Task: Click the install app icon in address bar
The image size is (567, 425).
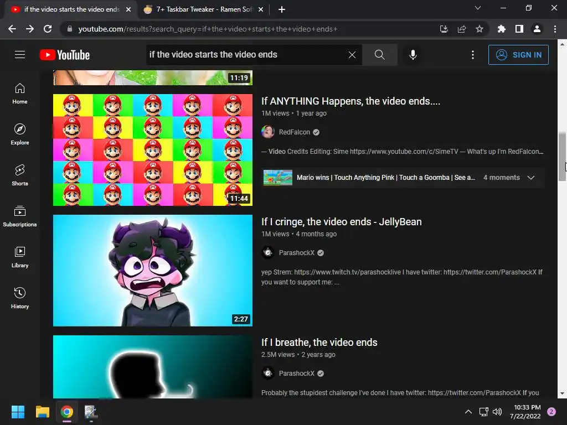Action: point(444,29)
